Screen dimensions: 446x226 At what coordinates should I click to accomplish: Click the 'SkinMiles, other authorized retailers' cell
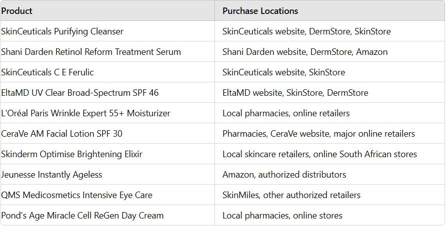pyautogui.click(x=291, y=195)
